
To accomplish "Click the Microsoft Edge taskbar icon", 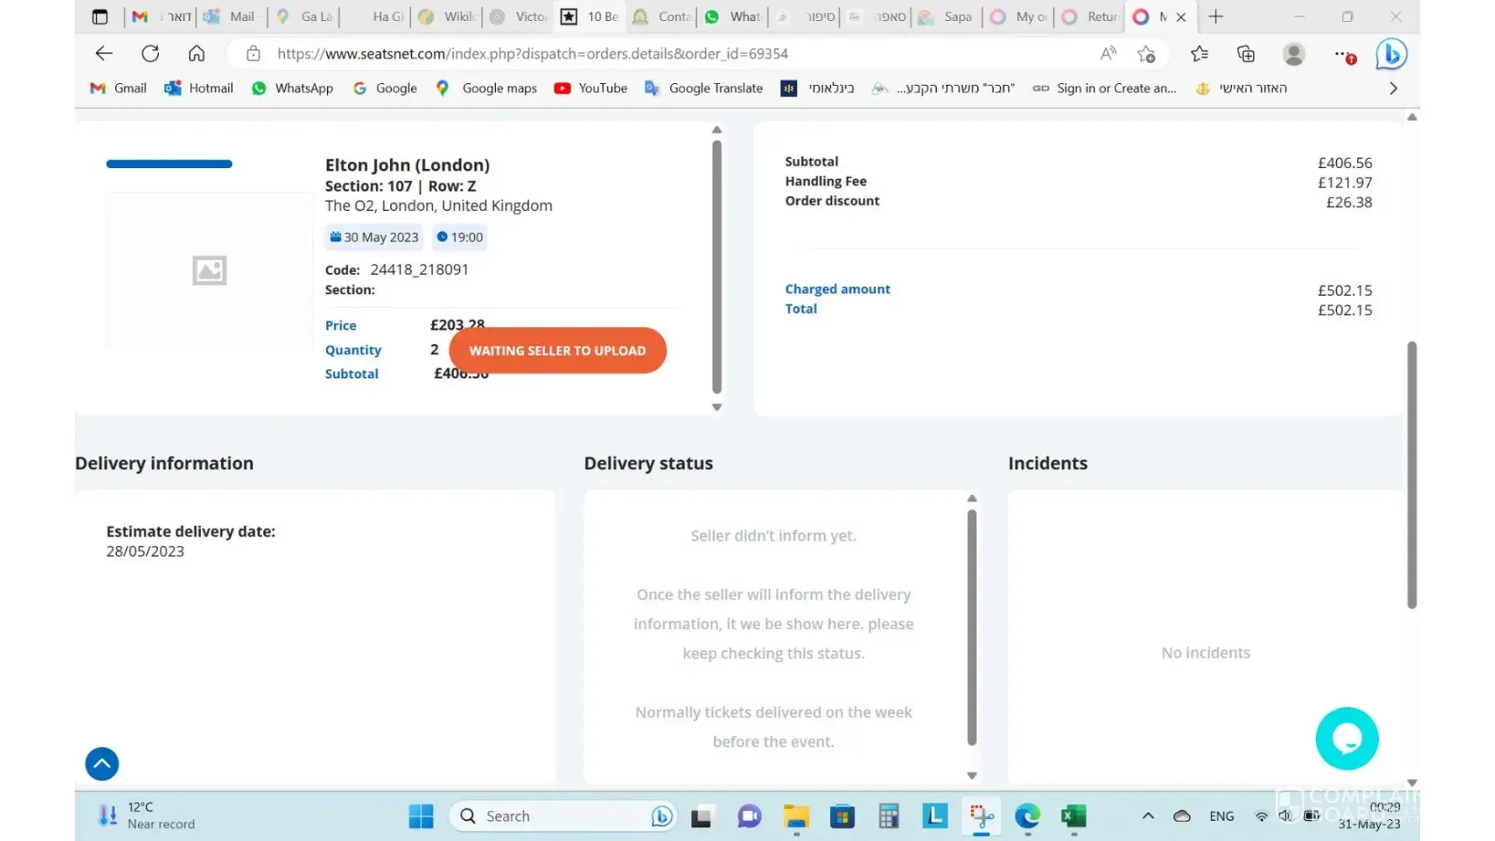I will click(x=1027, y=816).
